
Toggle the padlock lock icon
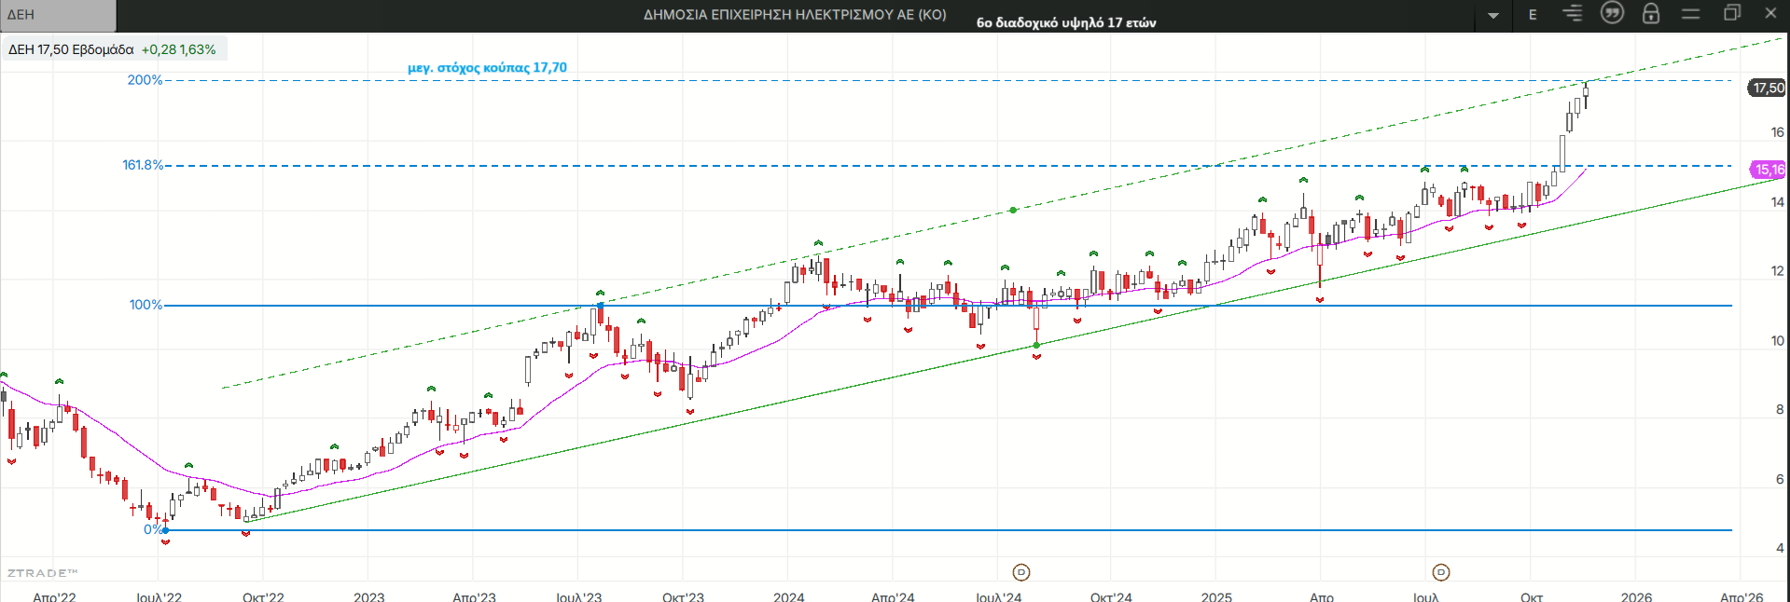pyautogui.click(x=1651, y=13)
